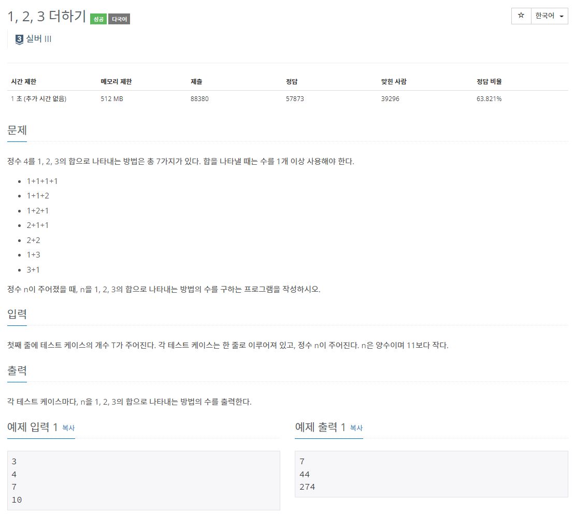Screen dimensions: 574x514
Task: Click the 실버 III tier text
Action: coord(38,39)
